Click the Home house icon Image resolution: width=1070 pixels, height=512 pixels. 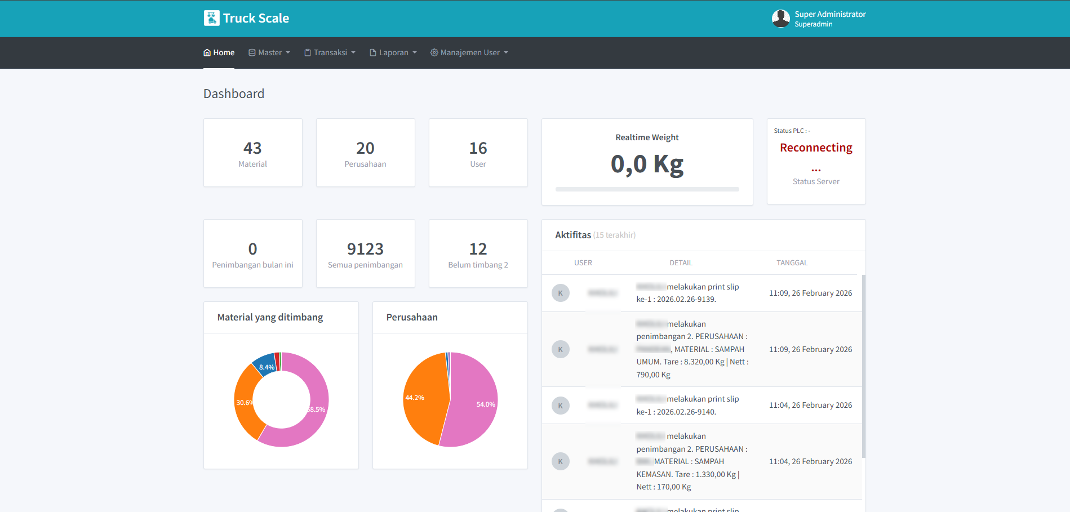coord(207,52)
